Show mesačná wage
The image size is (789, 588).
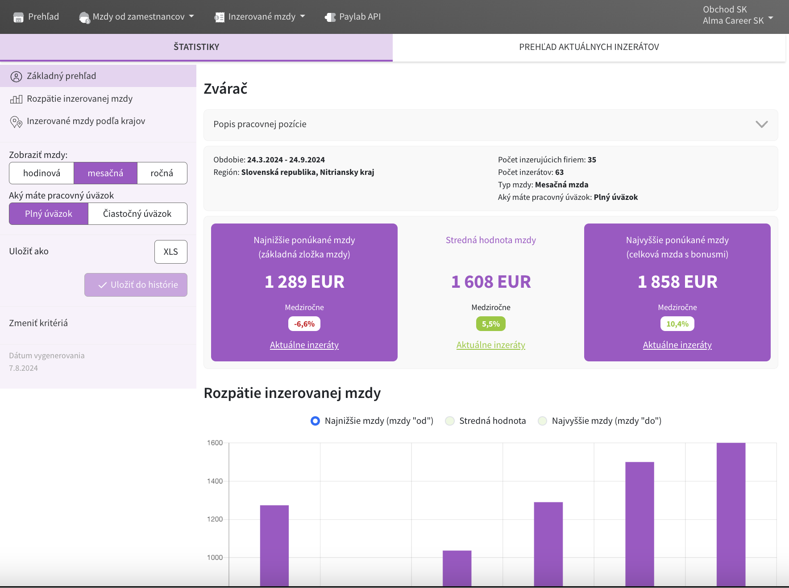pyautogui.click(x=105, y=173)
